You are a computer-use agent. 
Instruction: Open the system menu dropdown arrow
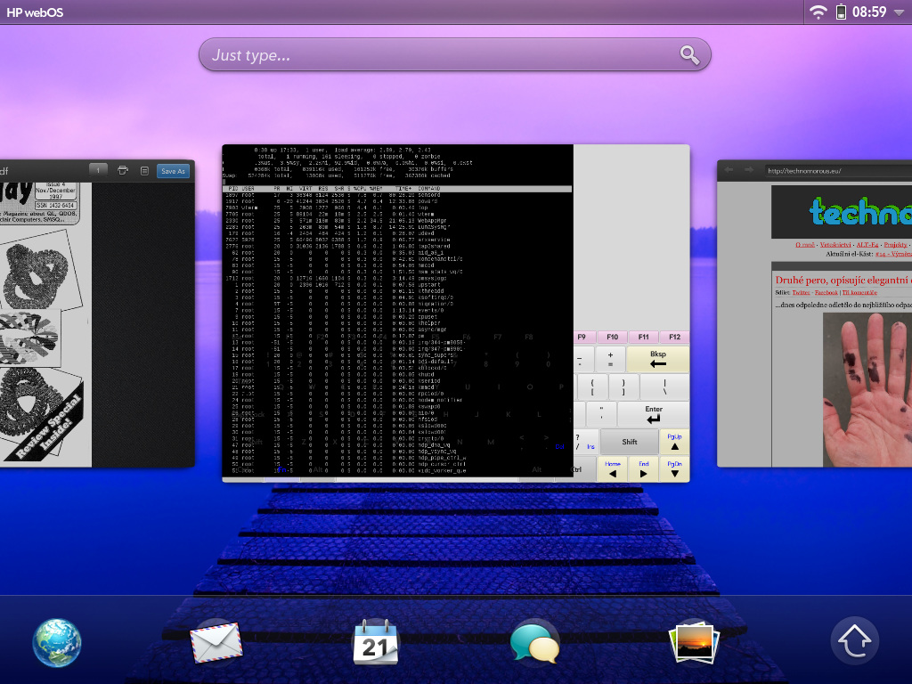tap(899, 12)
